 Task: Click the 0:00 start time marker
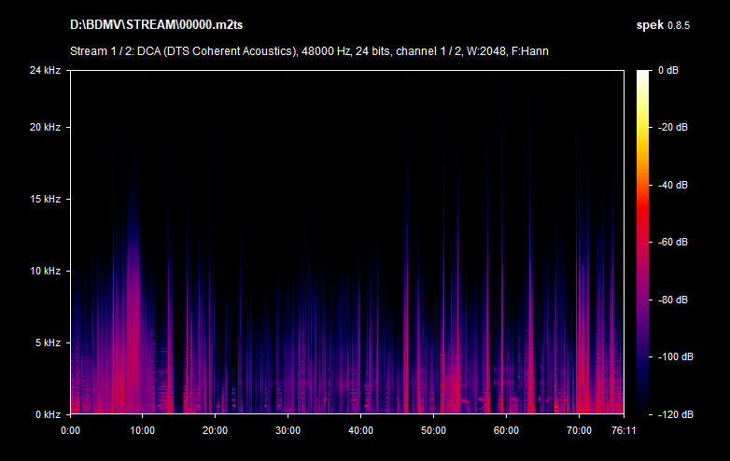pyautogui.click(x=70, y=430)
